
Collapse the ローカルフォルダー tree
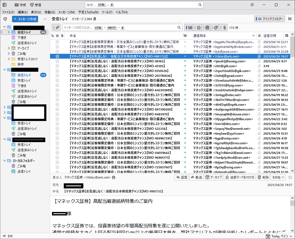click(5, 161)
